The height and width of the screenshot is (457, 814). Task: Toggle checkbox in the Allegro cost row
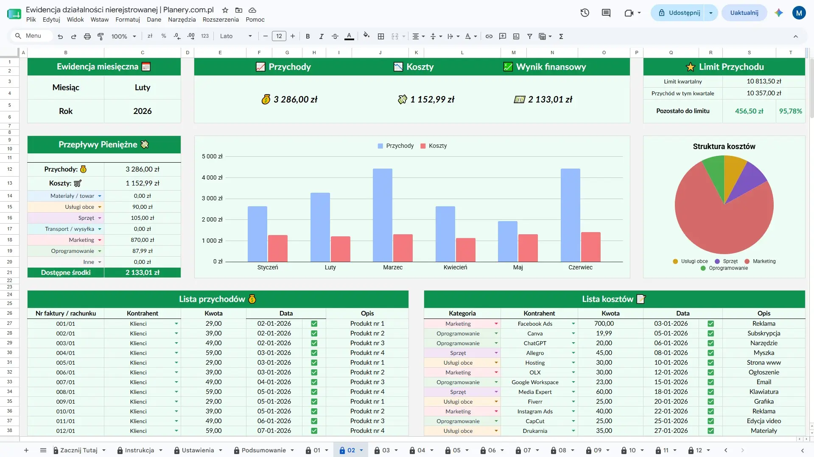711,353
